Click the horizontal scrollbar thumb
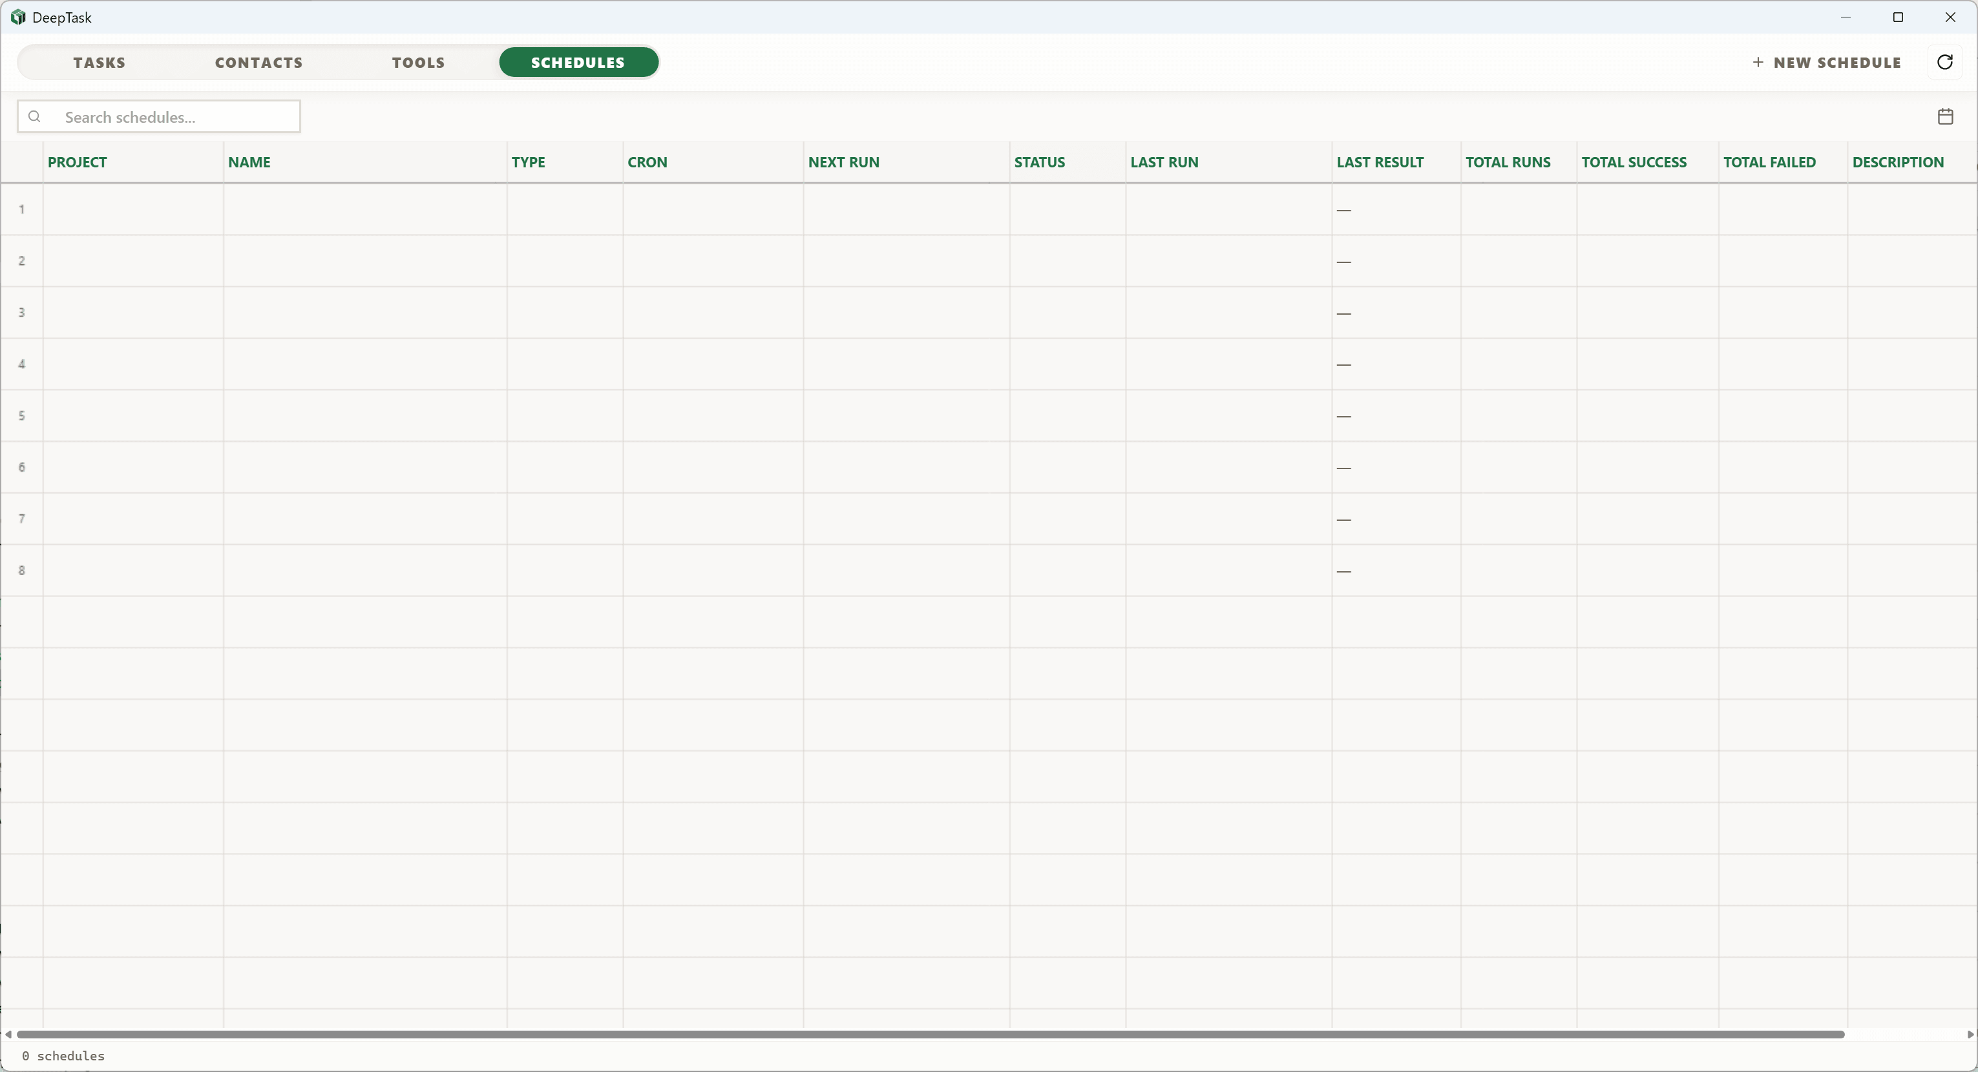 (929, 1035)
